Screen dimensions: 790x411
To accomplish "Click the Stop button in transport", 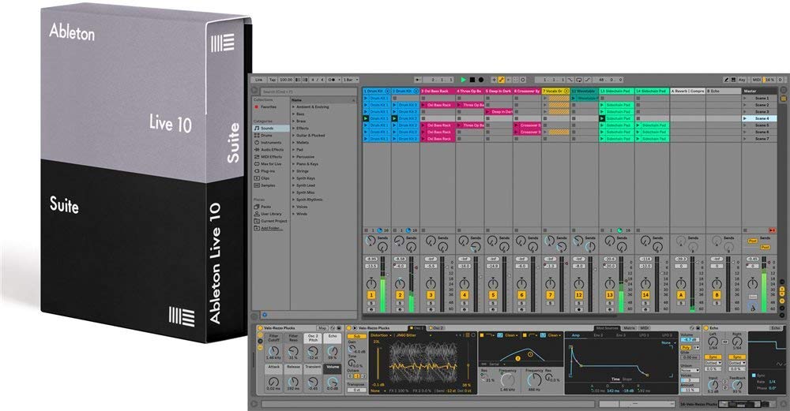I will tap(472, 80).
